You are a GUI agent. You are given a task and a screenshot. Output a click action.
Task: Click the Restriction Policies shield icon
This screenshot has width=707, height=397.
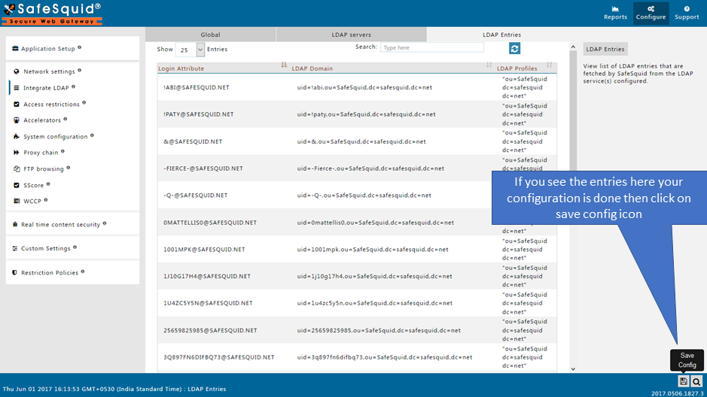pos(14,272)
